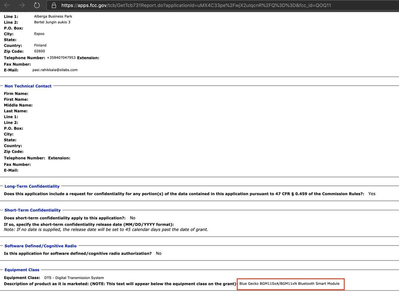Reload the page with refresh icon
The width and height of the screenshot is (399, 294).
(x=37, y=5)
